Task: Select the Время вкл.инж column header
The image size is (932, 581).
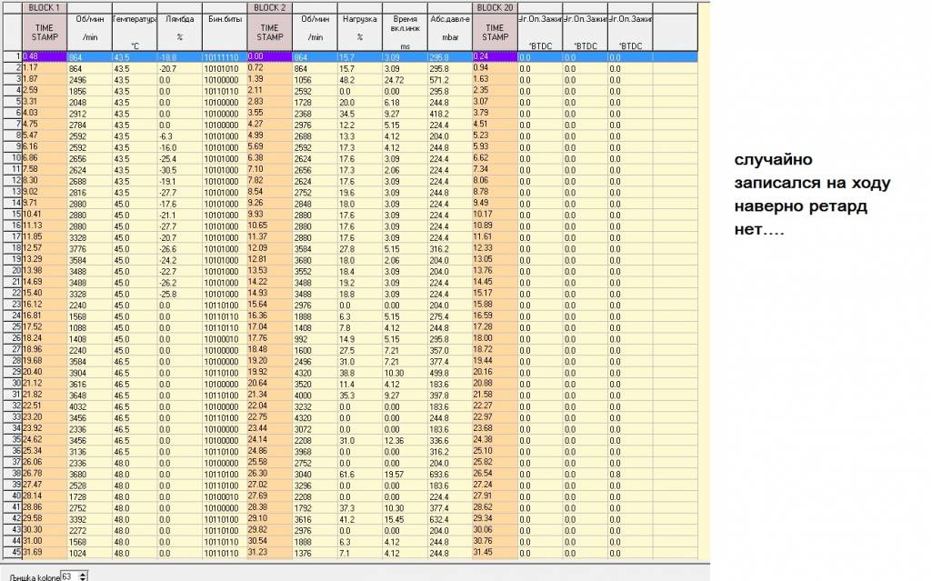Action: pyautogui.click(x=405, y=31)
